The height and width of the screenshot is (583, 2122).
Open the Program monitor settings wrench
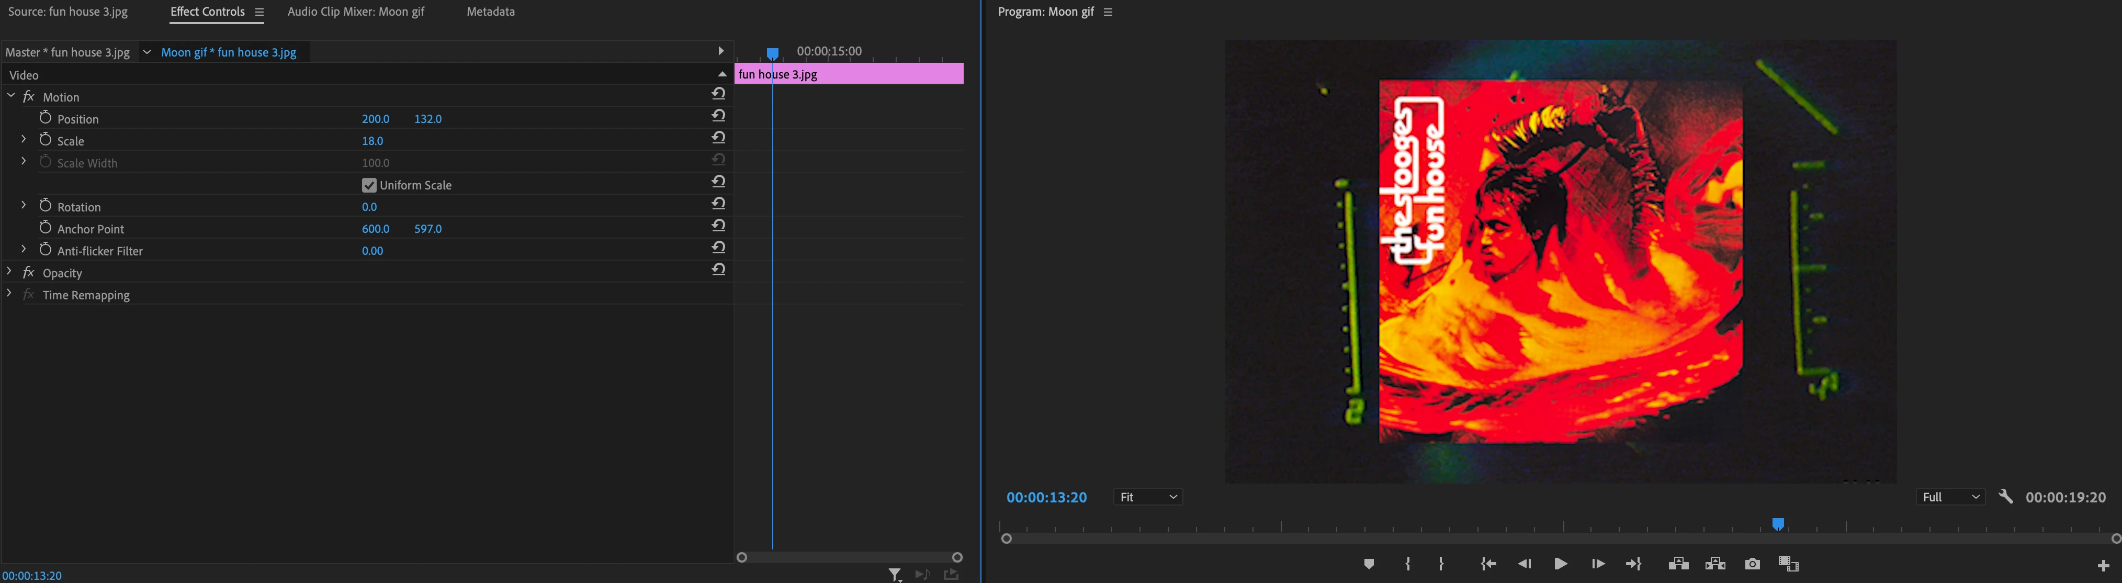coord(2006,497)
